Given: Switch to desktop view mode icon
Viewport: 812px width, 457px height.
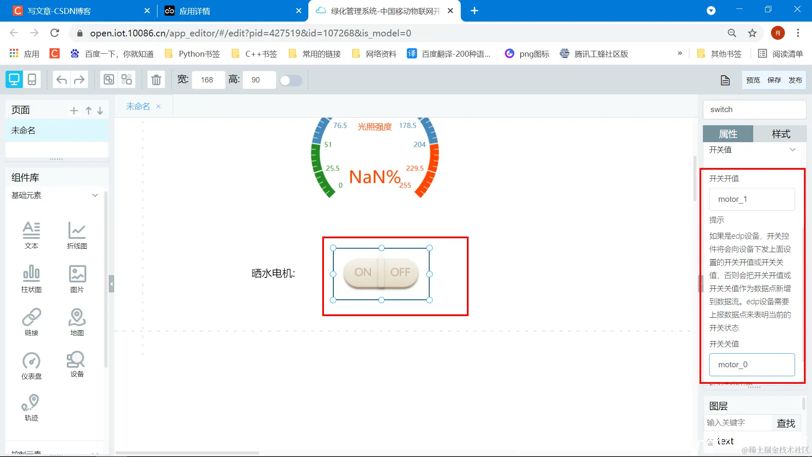Looking at the screenshot, I should pyautogui.click(x=14, y=80).
